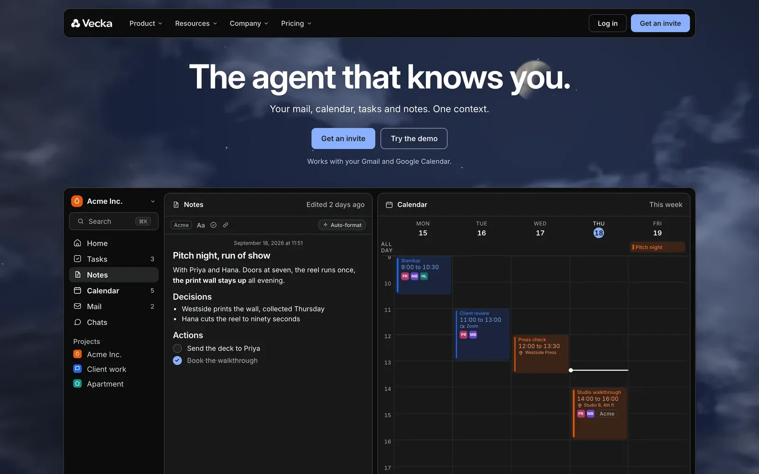Open the Acme Inc. workspace switcher chevron
This screenshot has height=474, width=759.
tap(153, 201)
